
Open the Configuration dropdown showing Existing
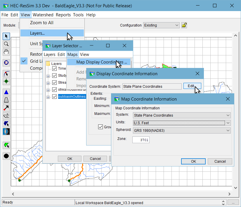pos(161,25)
